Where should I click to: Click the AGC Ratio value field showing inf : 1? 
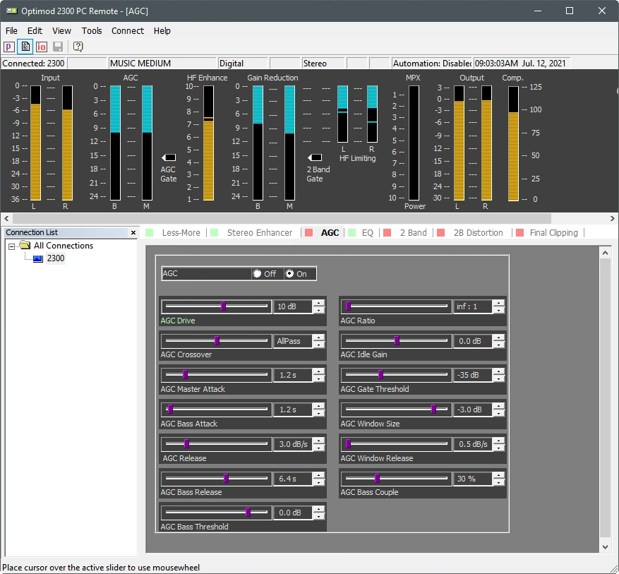pyautogui.click(x=473, y=306)
